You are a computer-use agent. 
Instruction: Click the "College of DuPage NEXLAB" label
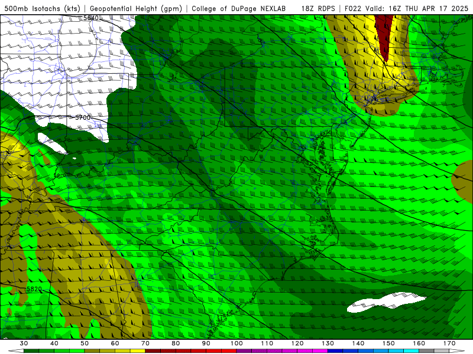pyautogui.click(x=238, y=8)
